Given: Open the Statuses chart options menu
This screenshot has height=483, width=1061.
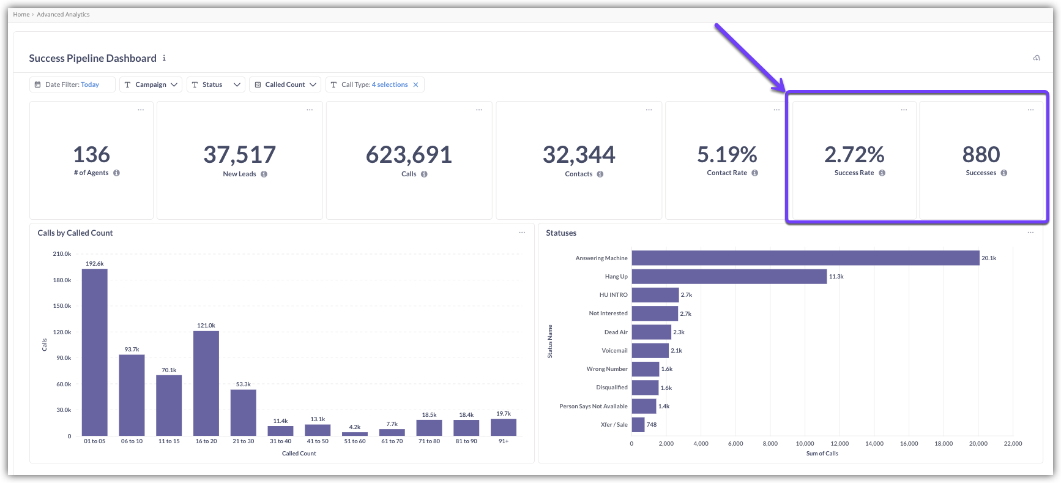Looking at the screenshot, I should pyautogui.click(x=1030, y=233).
